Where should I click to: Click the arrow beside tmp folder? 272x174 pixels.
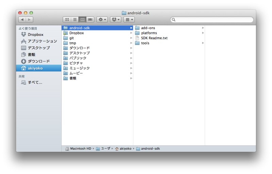(131, 43)
